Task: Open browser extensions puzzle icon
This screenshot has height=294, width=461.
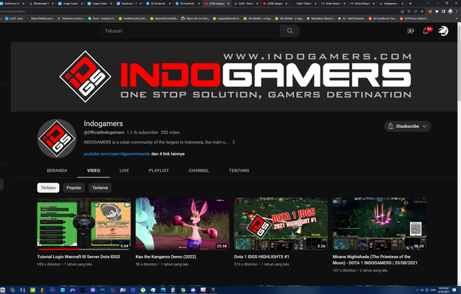Action: point(437,12)
